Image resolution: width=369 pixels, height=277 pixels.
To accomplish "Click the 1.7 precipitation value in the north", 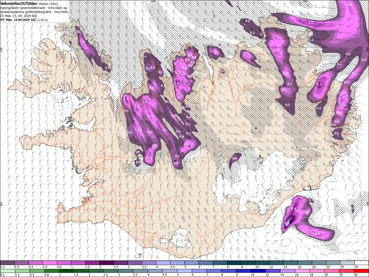I will pyautogui.click(x=183, y=83).
